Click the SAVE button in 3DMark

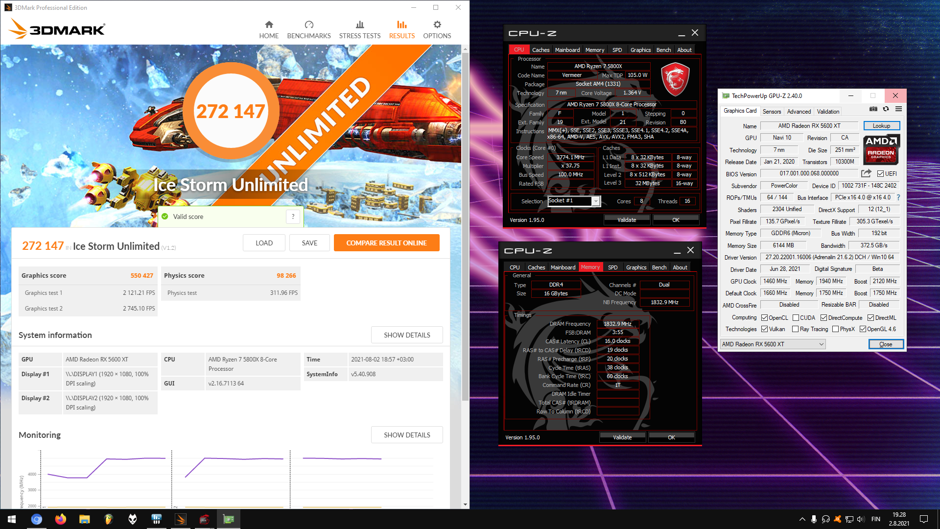309,243
